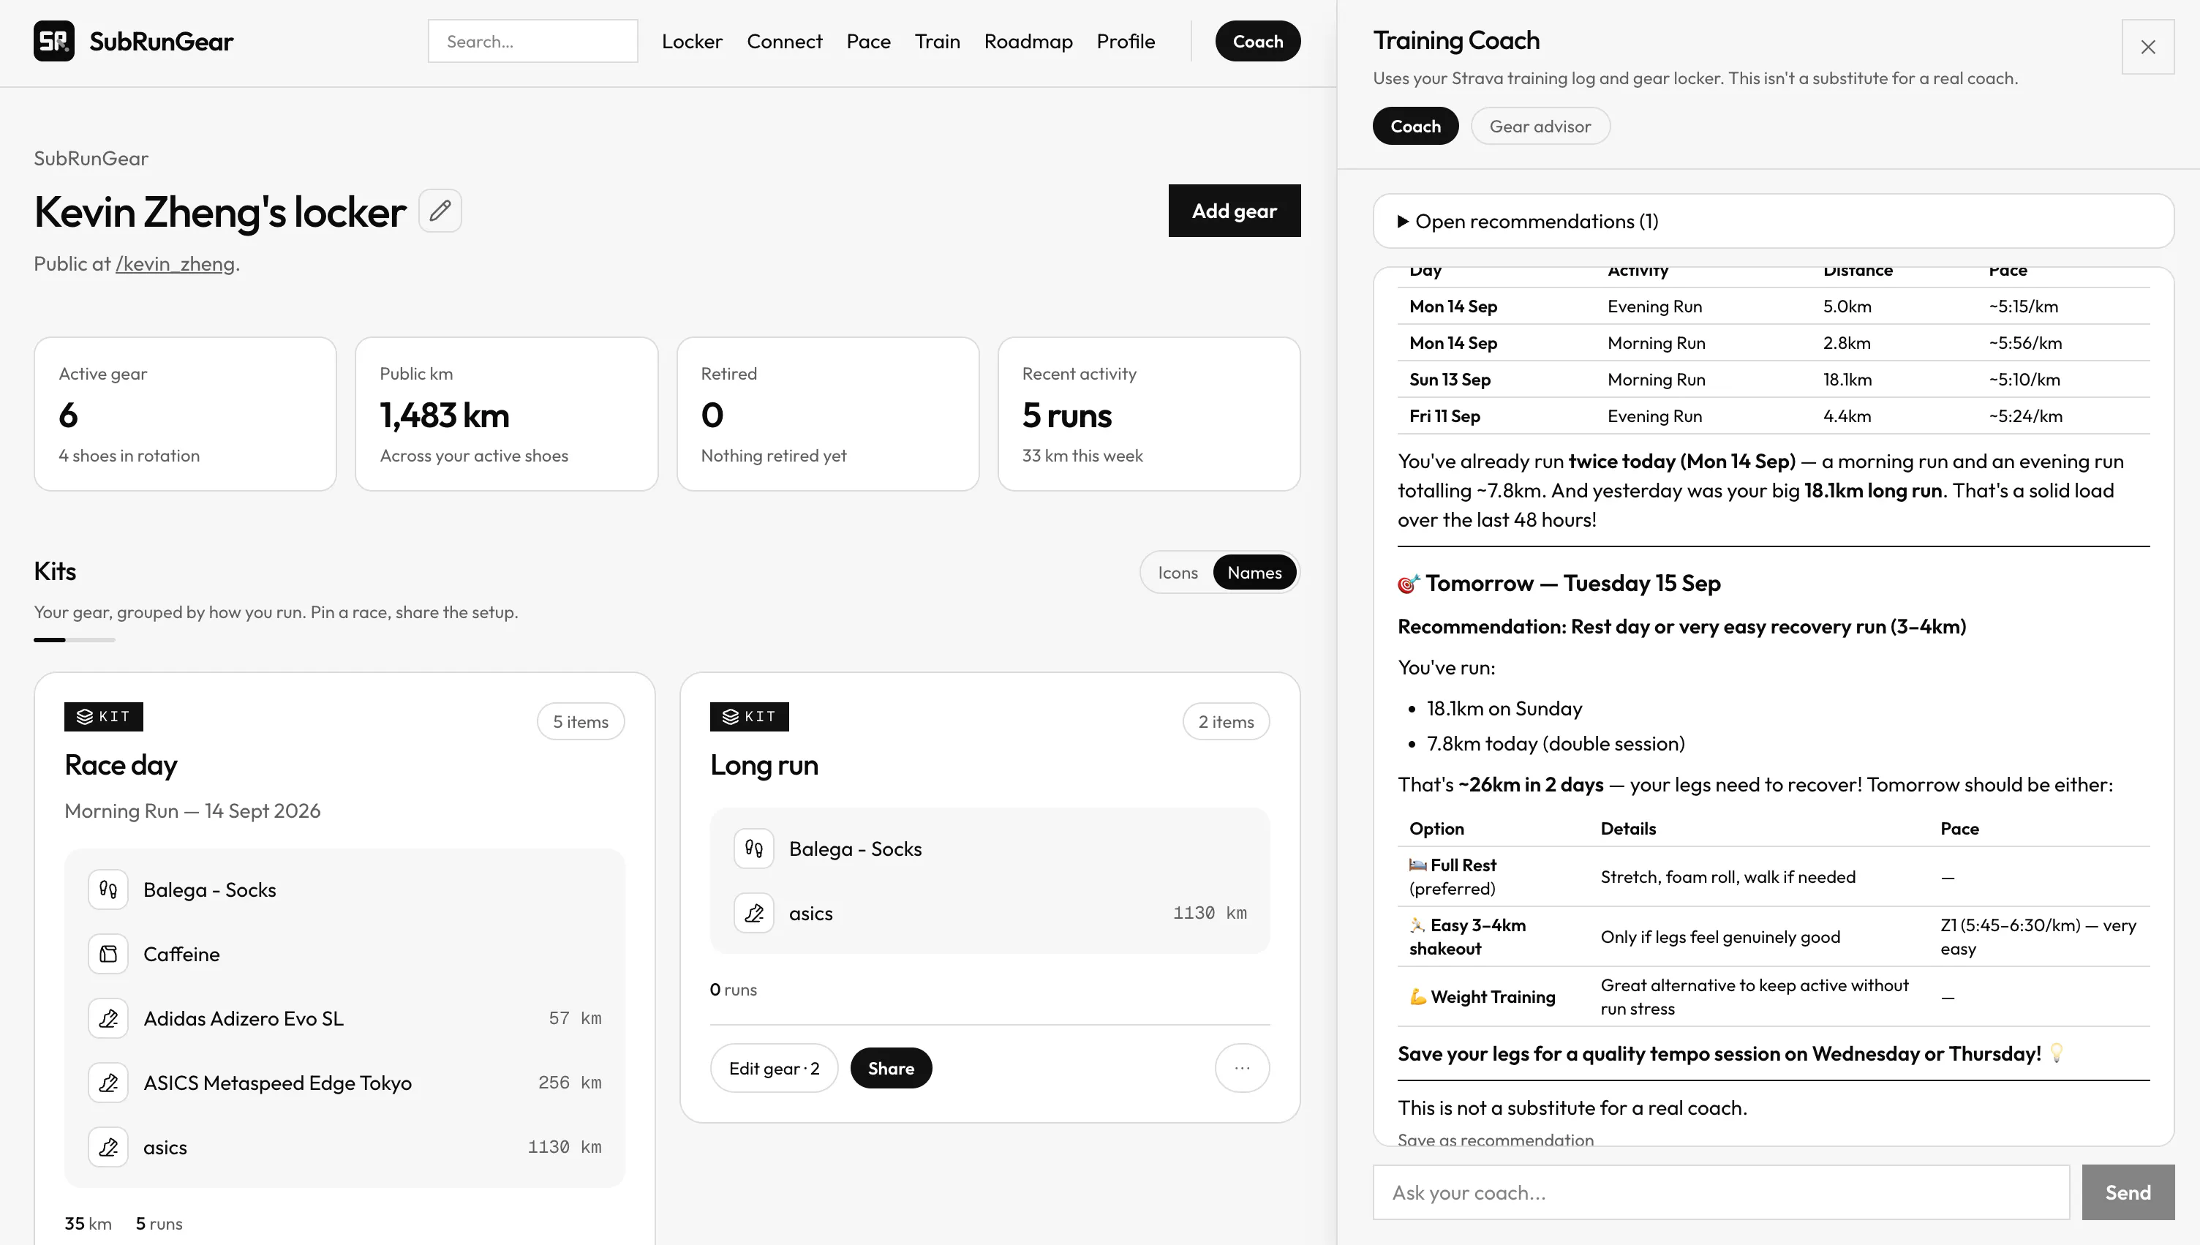The image size is (2200, 1245).
Task: Open public profile link /kevin_zheng
Action: (176, 263)
